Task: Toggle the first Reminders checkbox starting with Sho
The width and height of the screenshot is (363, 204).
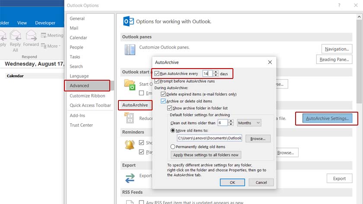Action: tap(141, 143)
